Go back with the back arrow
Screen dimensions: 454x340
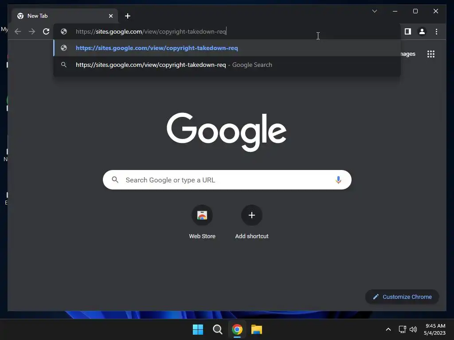[18, 31]
